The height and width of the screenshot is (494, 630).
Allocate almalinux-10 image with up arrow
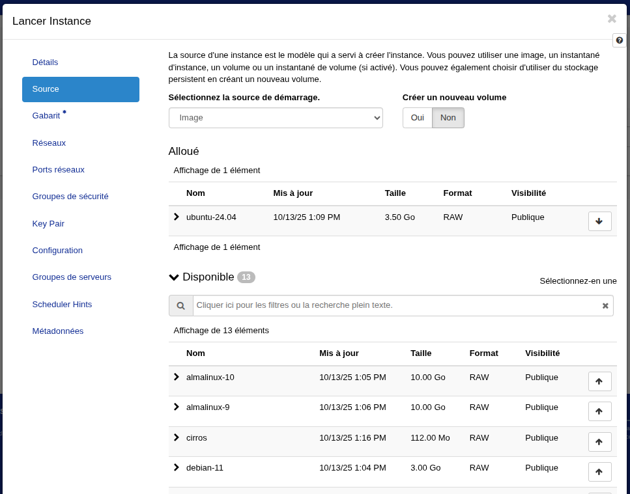(x=599, y=381)
